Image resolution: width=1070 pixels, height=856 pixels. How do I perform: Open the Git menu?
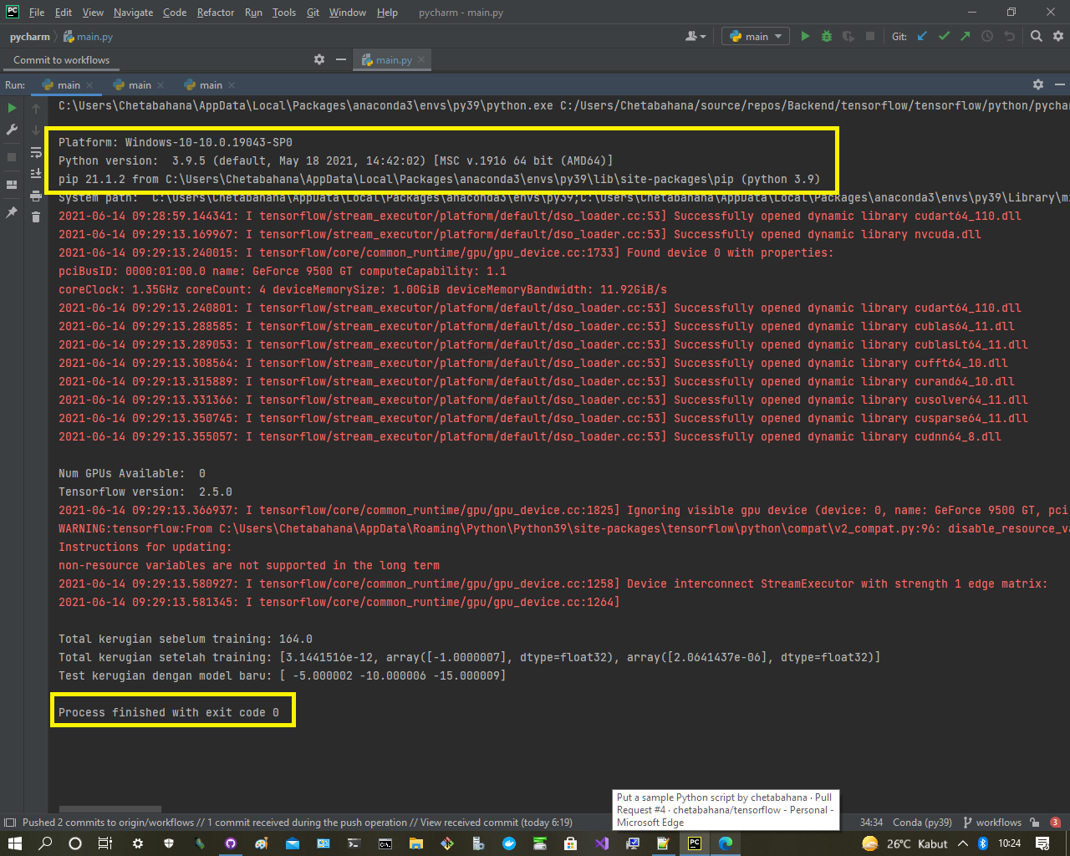tap(313, 13)
